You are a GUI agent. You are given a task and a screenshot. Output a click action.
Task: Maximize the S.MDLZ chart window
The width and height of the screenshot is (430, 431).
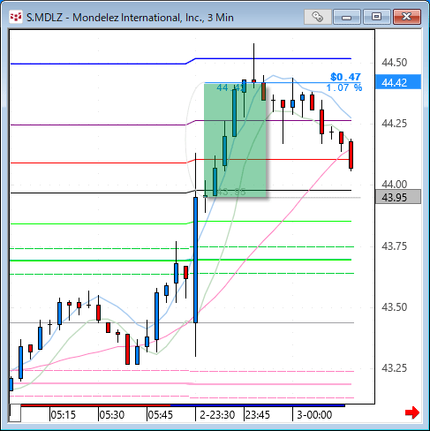[x=376, y=17]
